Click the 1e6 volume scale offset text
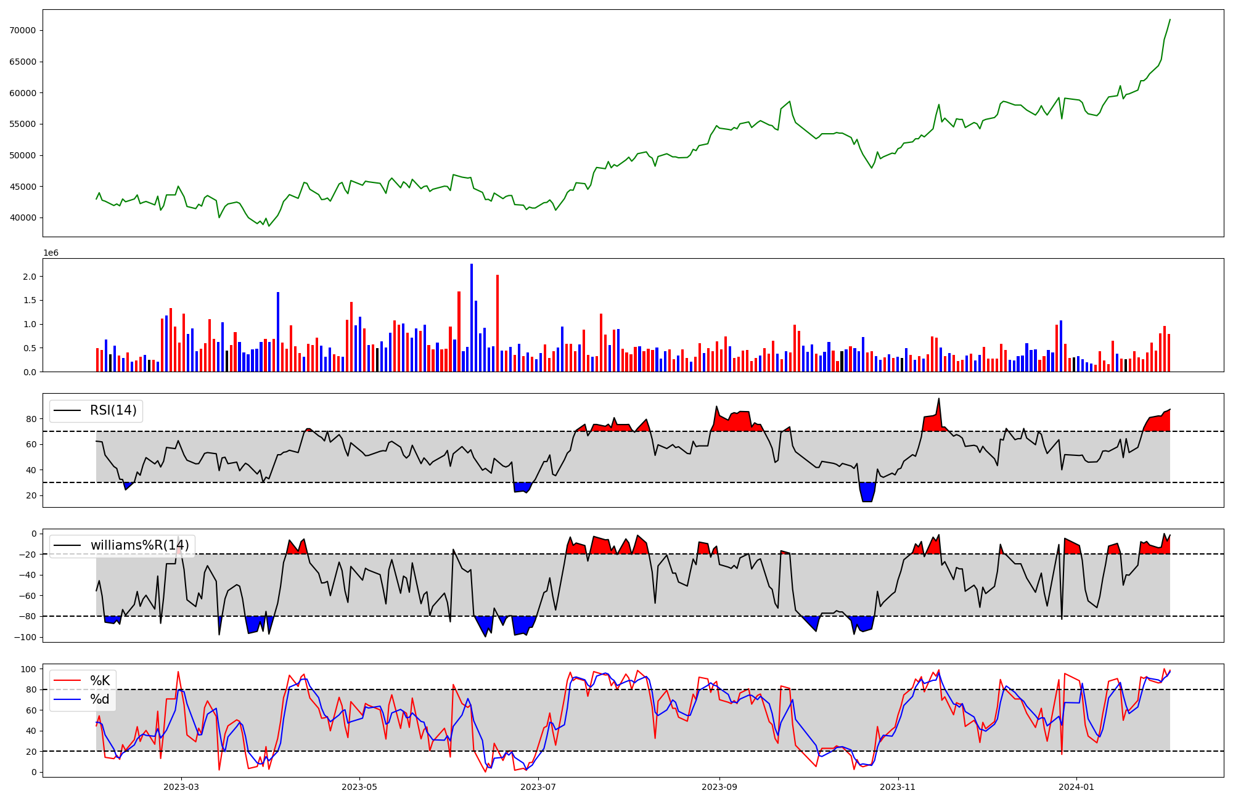Viewport: 1233px width, 801px height. coord(51,253)
